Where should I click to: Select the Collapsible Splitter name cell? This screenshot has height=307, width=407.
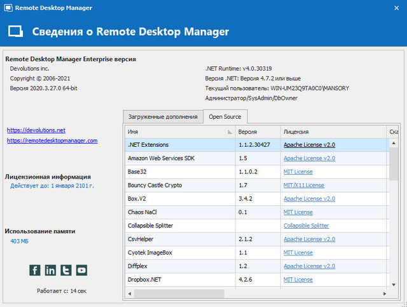tap(180, 226)
